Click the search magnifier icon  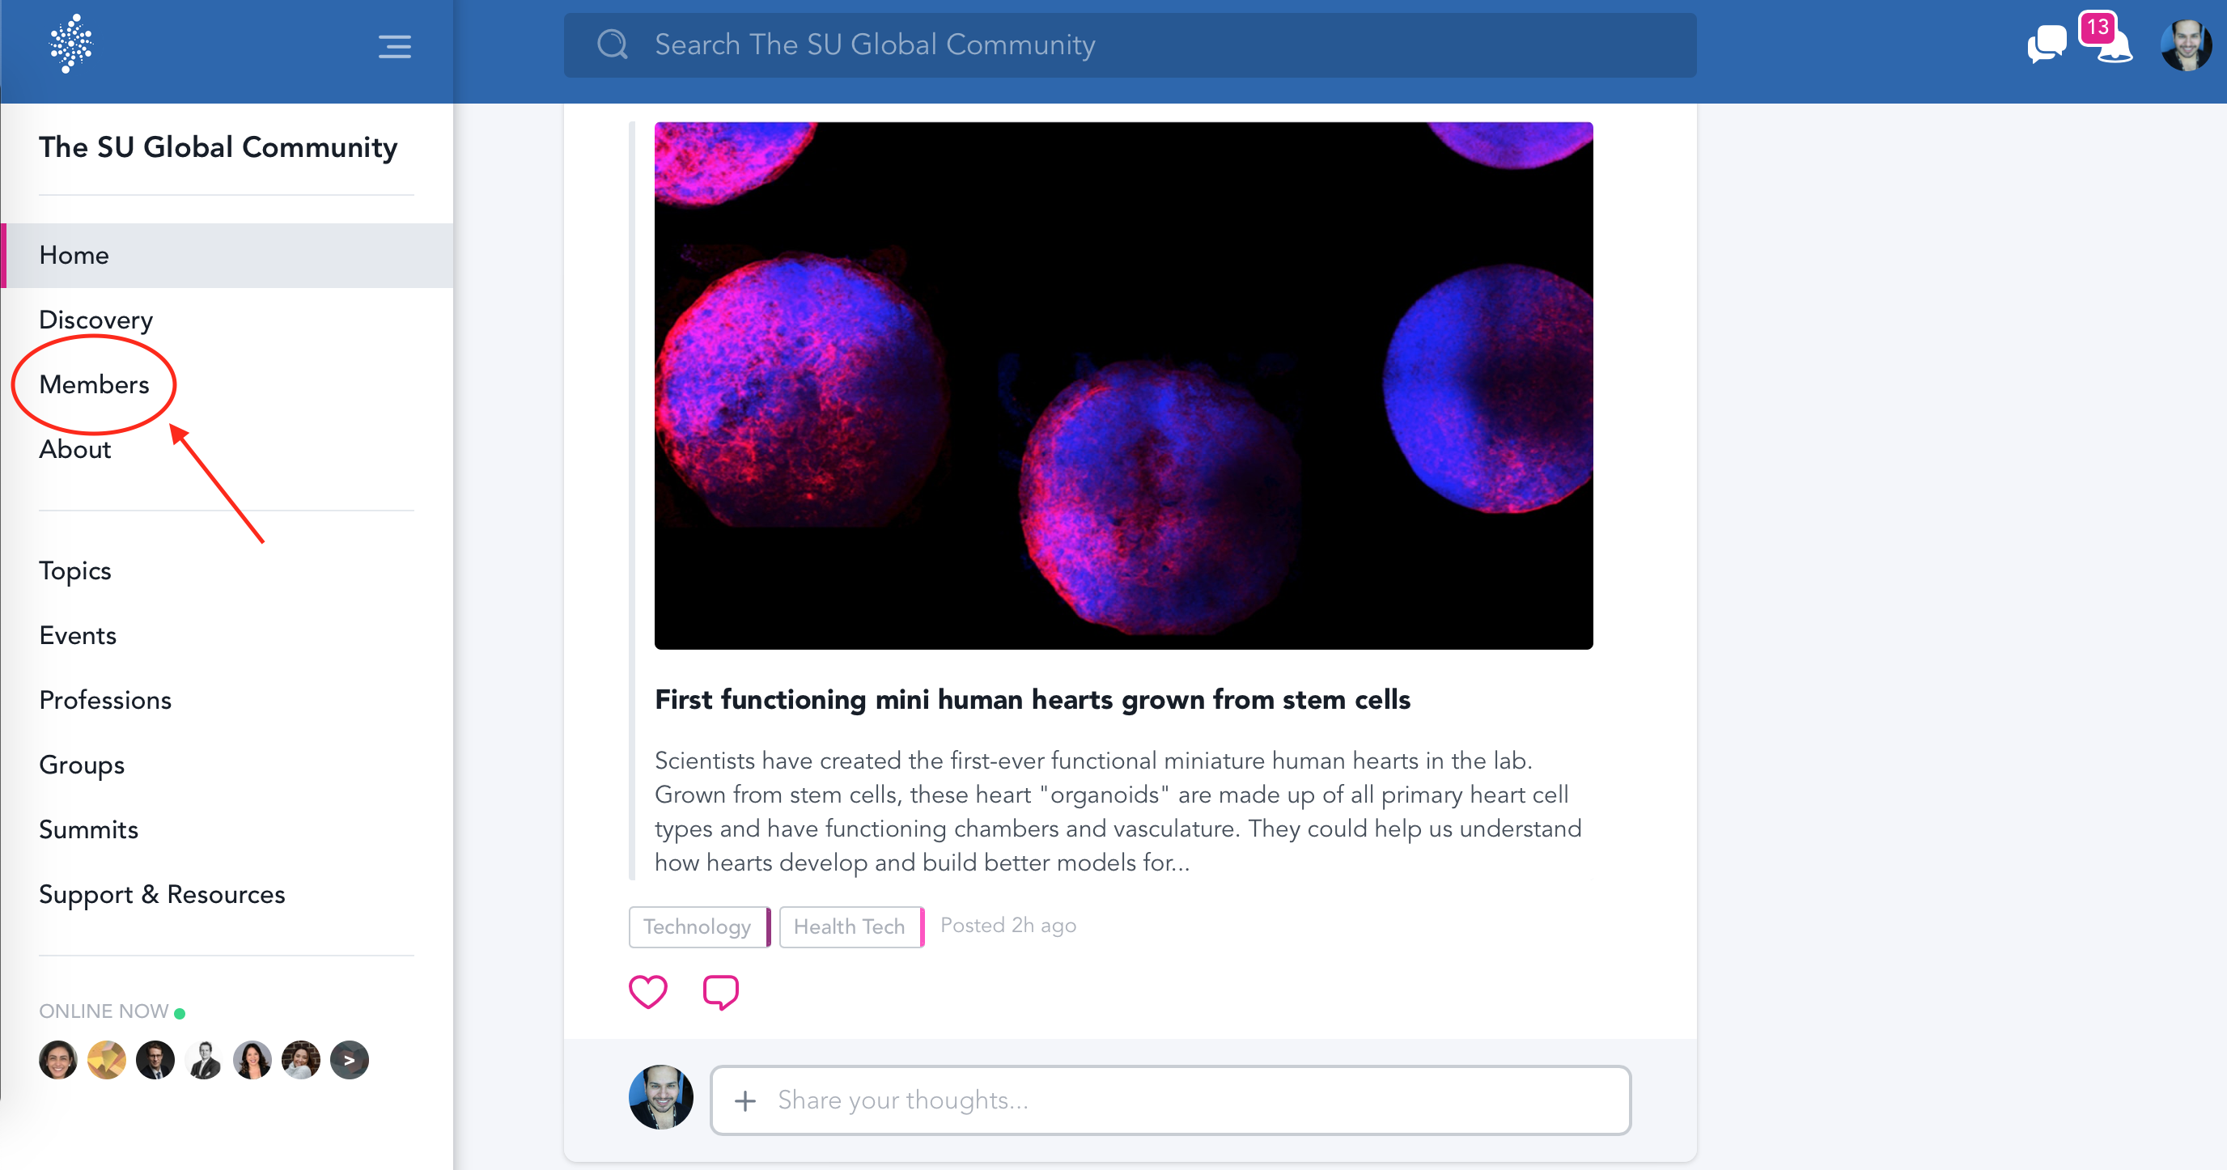612,44
